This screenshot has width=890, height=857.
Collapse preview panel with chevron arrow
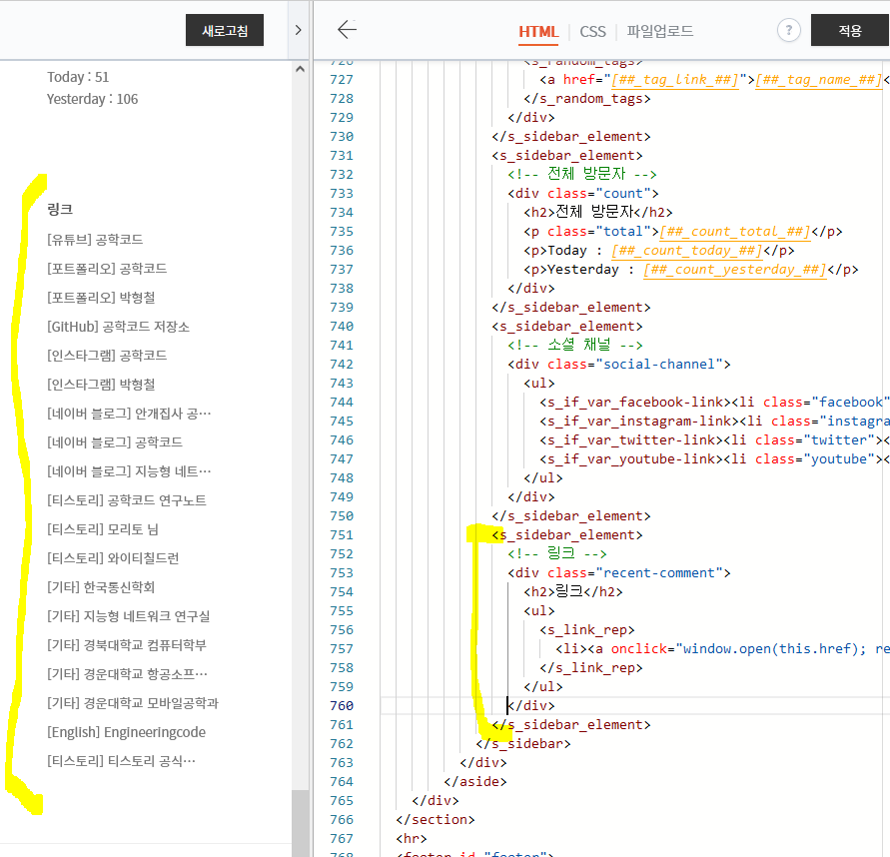coord(298,30)
